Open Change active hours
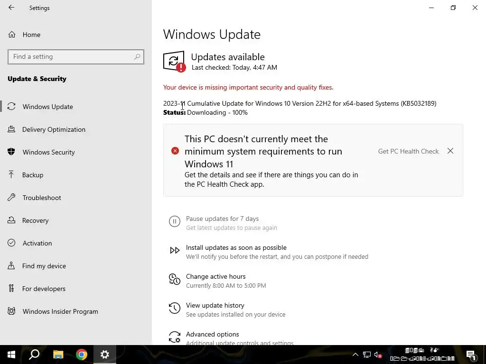 coord(216,276)
